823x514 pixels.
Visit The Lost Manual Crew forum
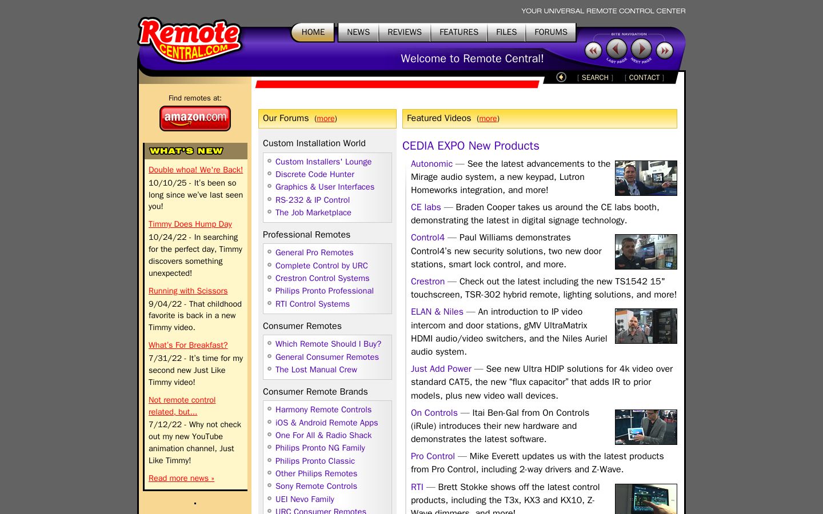tap(316, 370)
